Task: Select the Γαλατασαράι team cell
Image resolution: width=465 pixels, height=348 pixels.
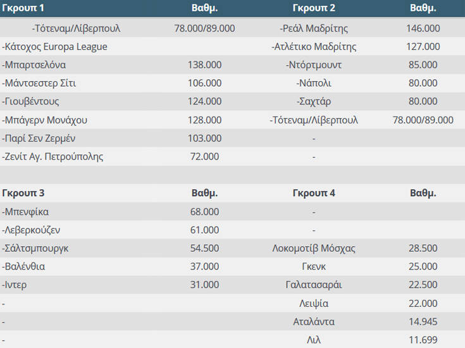Action: point(314,285)
